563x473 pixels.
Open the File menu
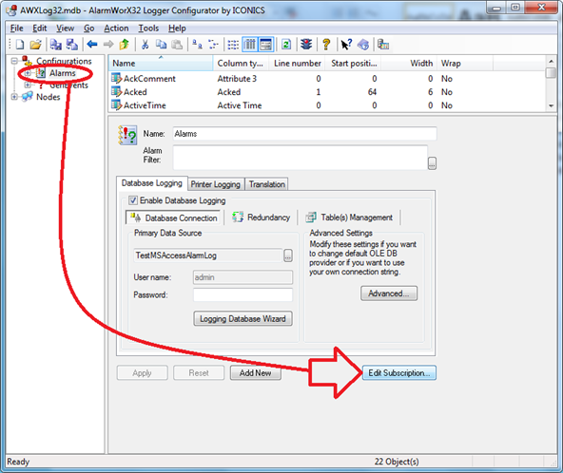coord(16,28)
